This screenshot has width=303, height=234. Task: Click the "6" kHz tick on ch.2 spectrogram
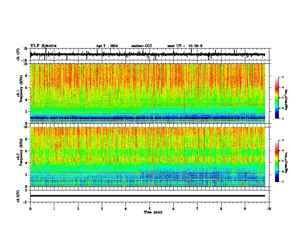pyautogui.click(x=27, y=151)
